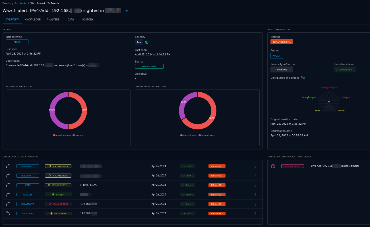Click modification date 'April 26, 2024 at 10:55:37 AM'
The height and width of the screenshot is (227, 370).
point(289,136)
